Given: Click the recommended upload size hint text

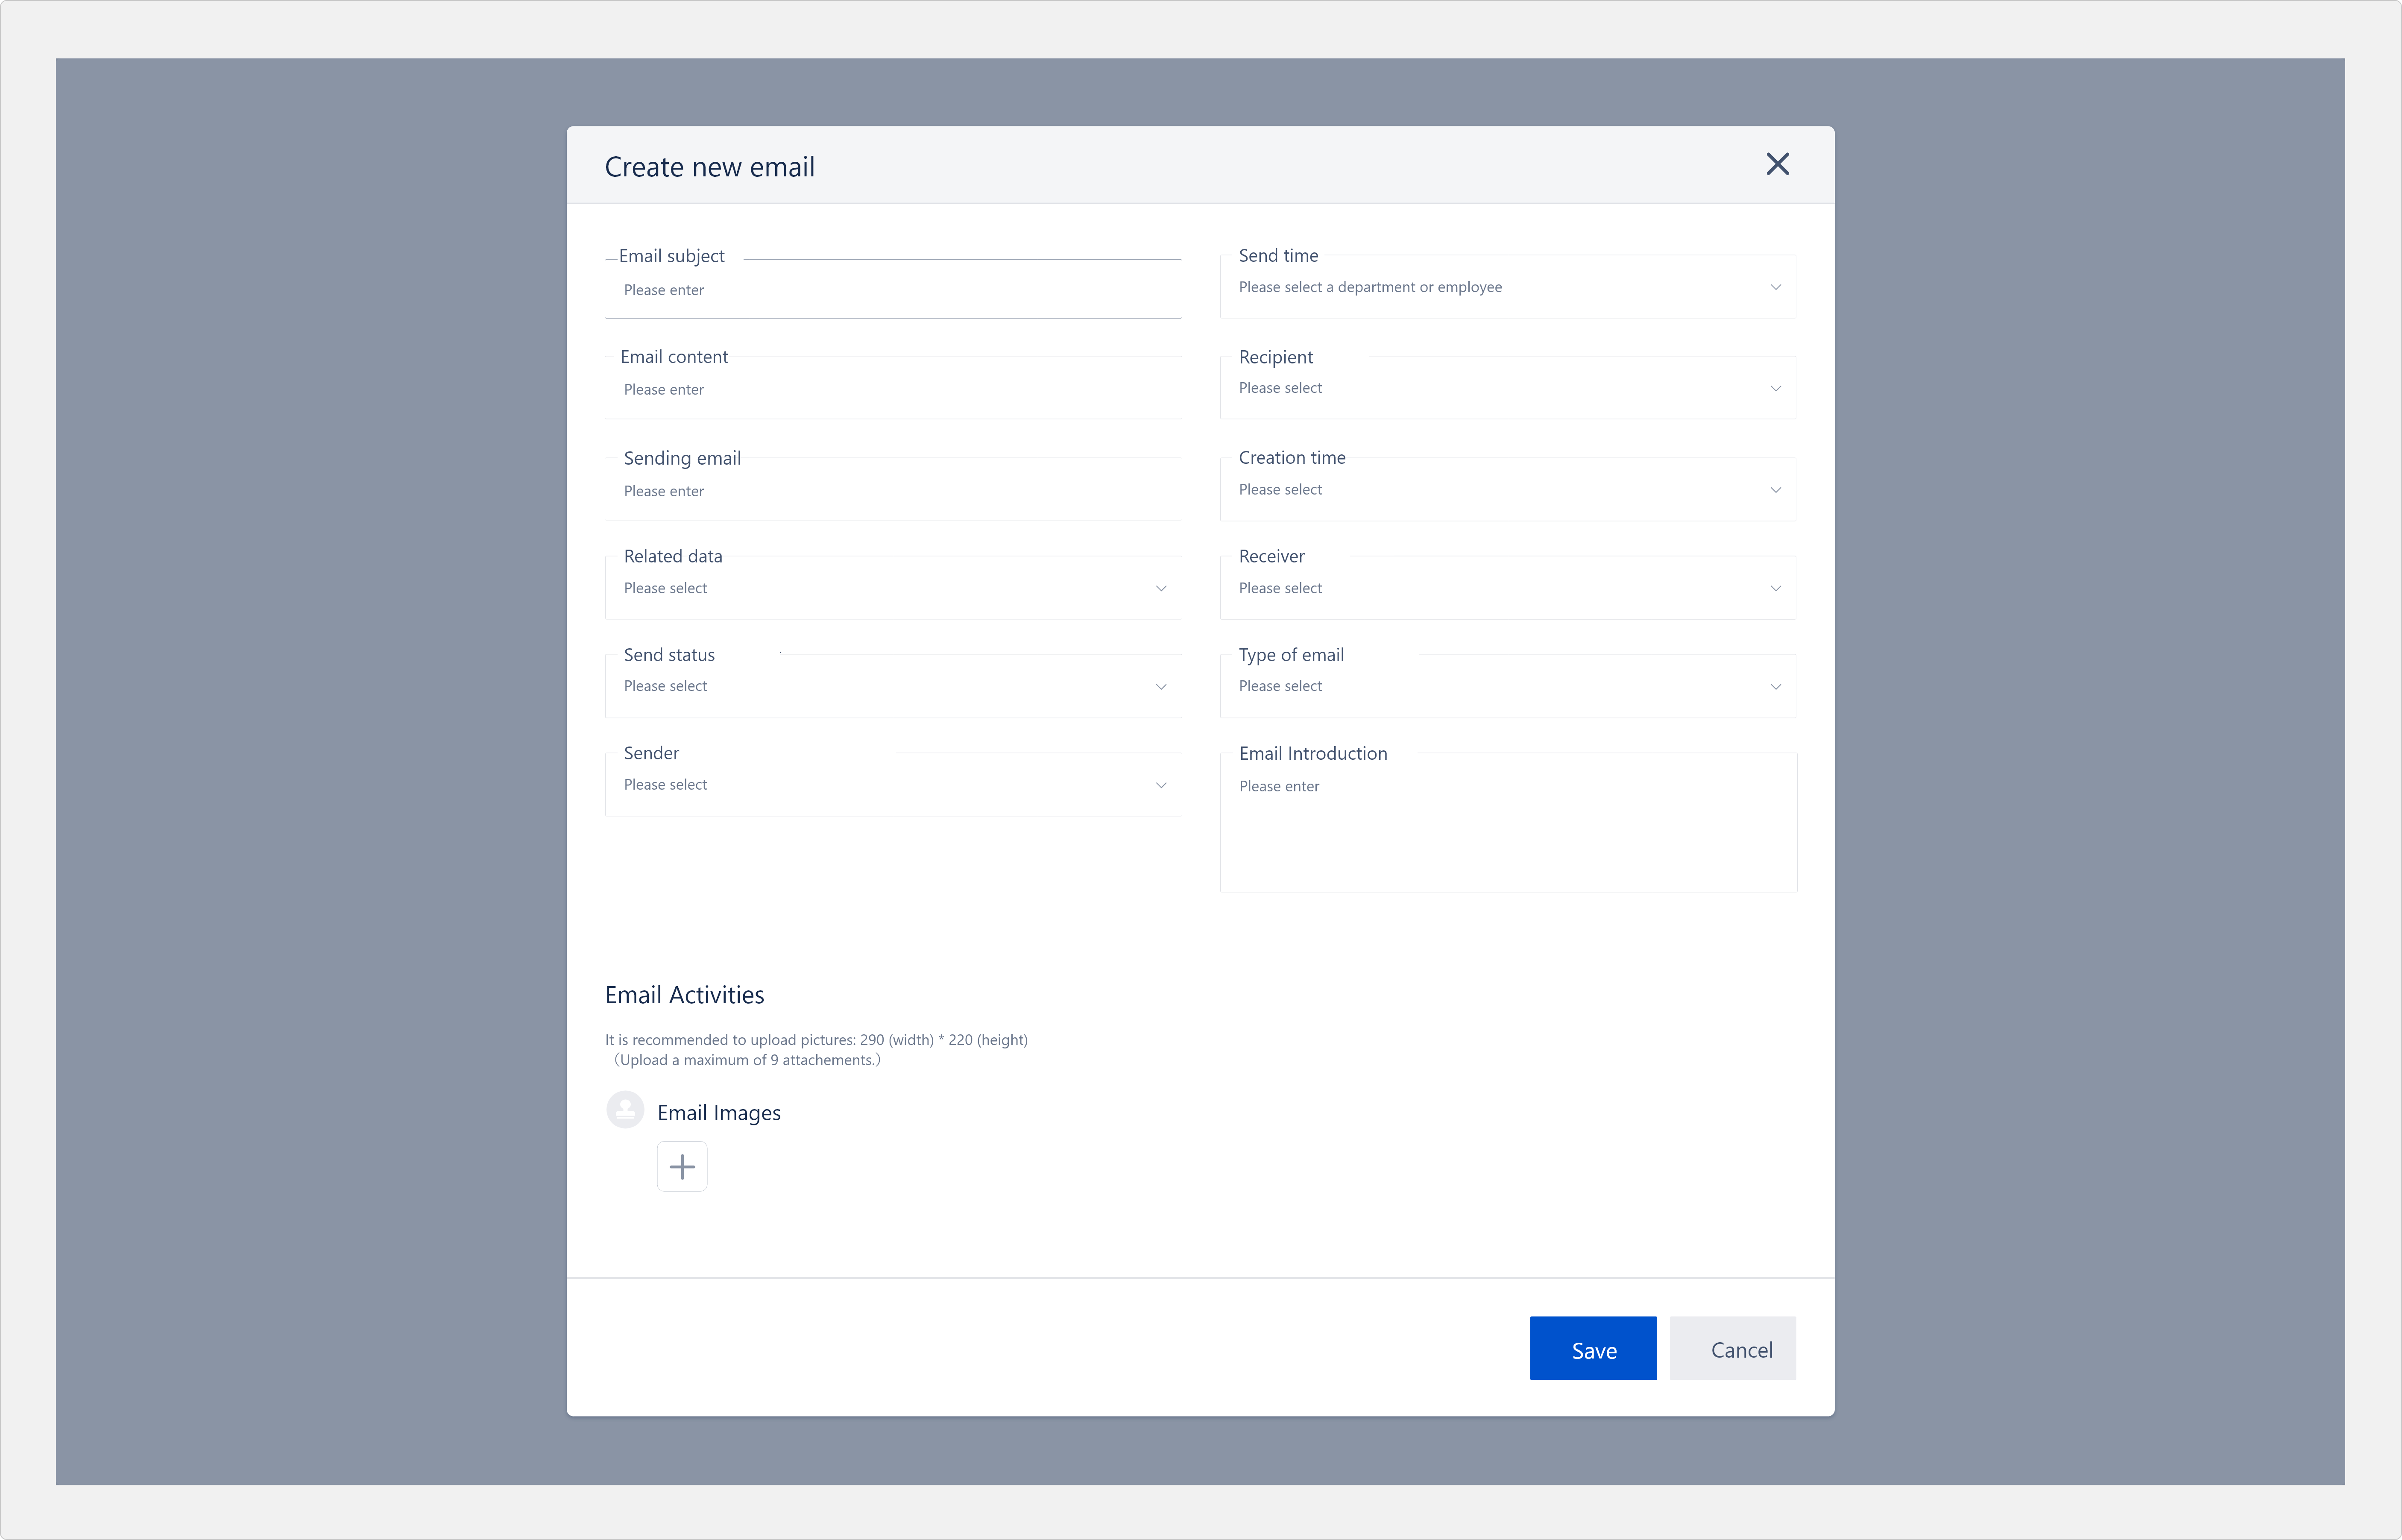Looking at the screenshot, I should point(816,1040).
